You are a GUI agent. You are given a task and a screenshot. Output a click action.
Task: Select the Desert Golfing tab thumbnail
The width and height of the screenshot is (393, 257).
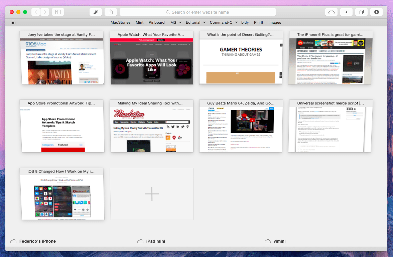click(x=241, y=58)
